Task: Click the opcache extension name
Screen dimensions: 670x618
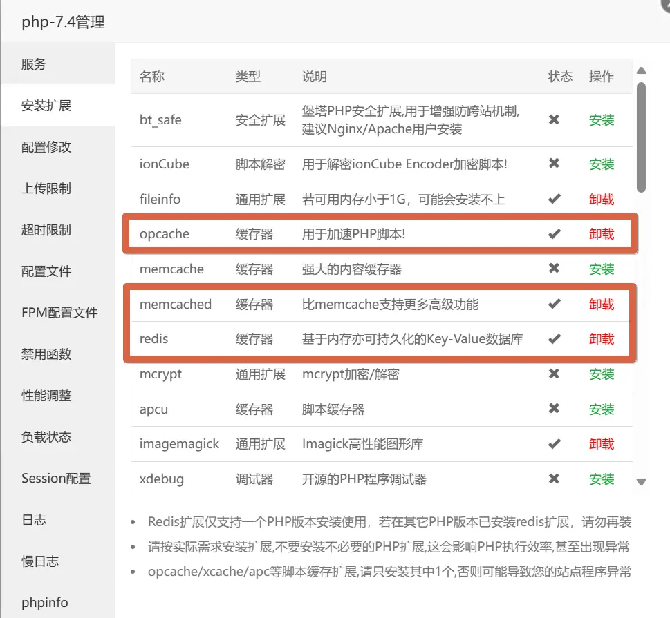Action: tap(165, 234)
